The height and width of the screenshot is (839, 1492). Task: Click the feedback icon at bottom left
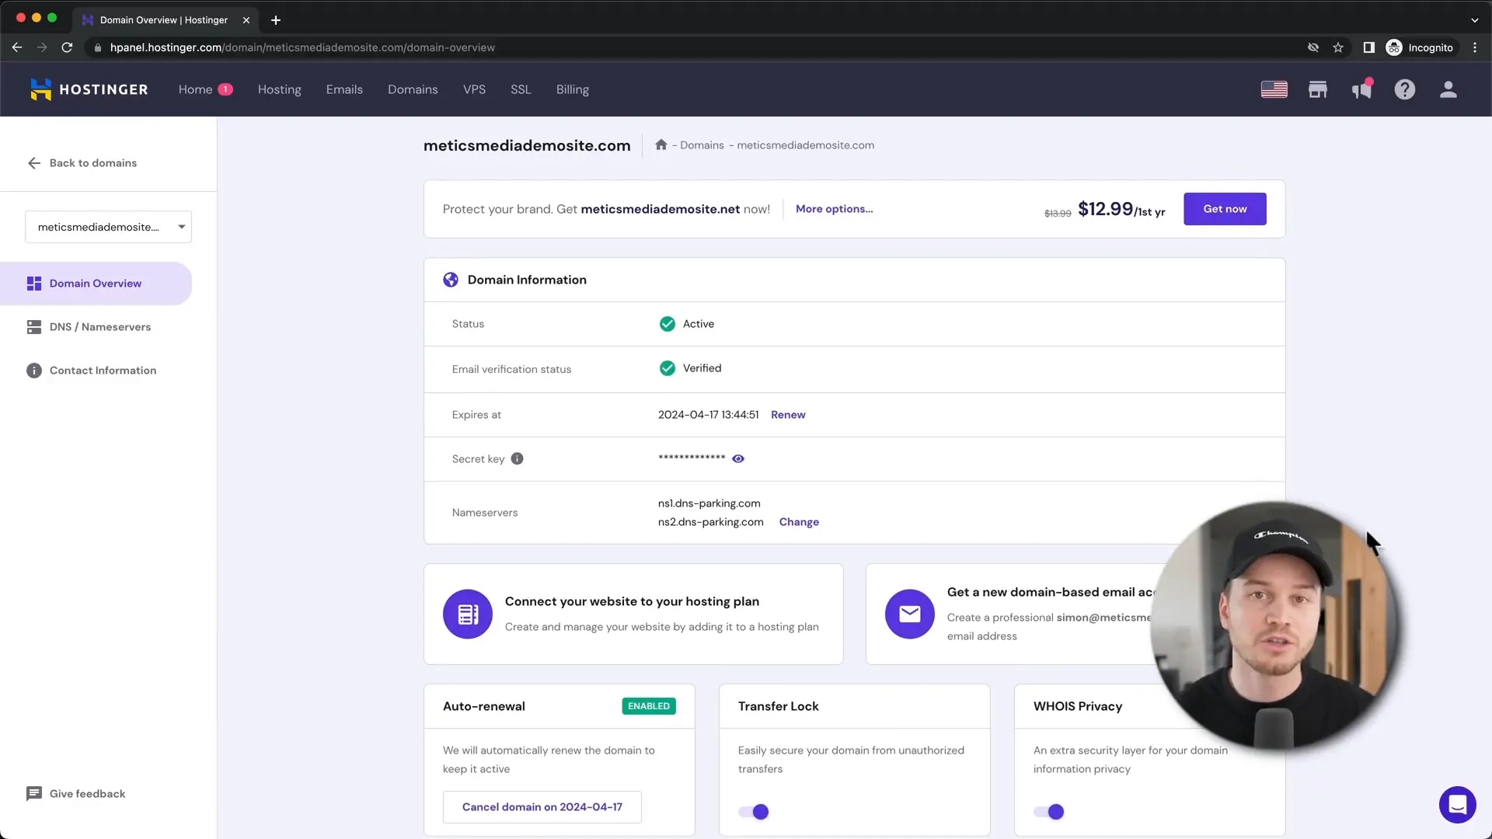35,793
